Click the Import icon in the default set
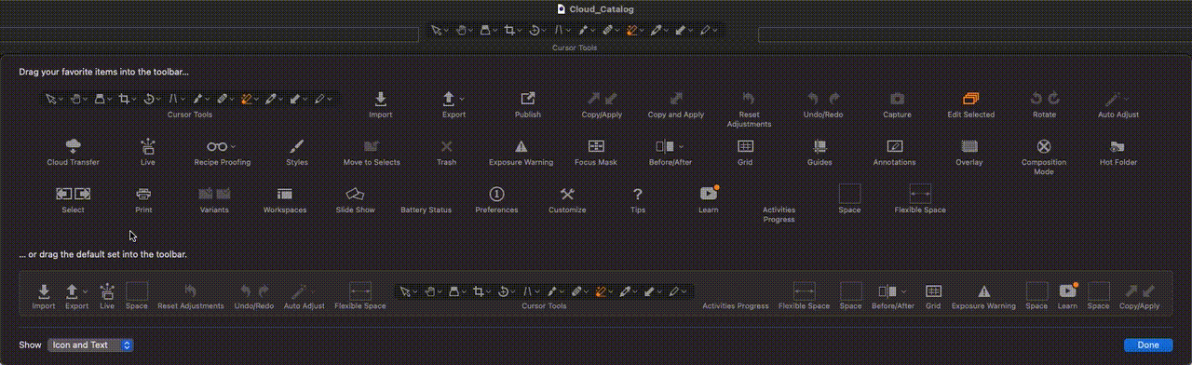Viewport: 1192px width, 365px height. pos(44,291)
